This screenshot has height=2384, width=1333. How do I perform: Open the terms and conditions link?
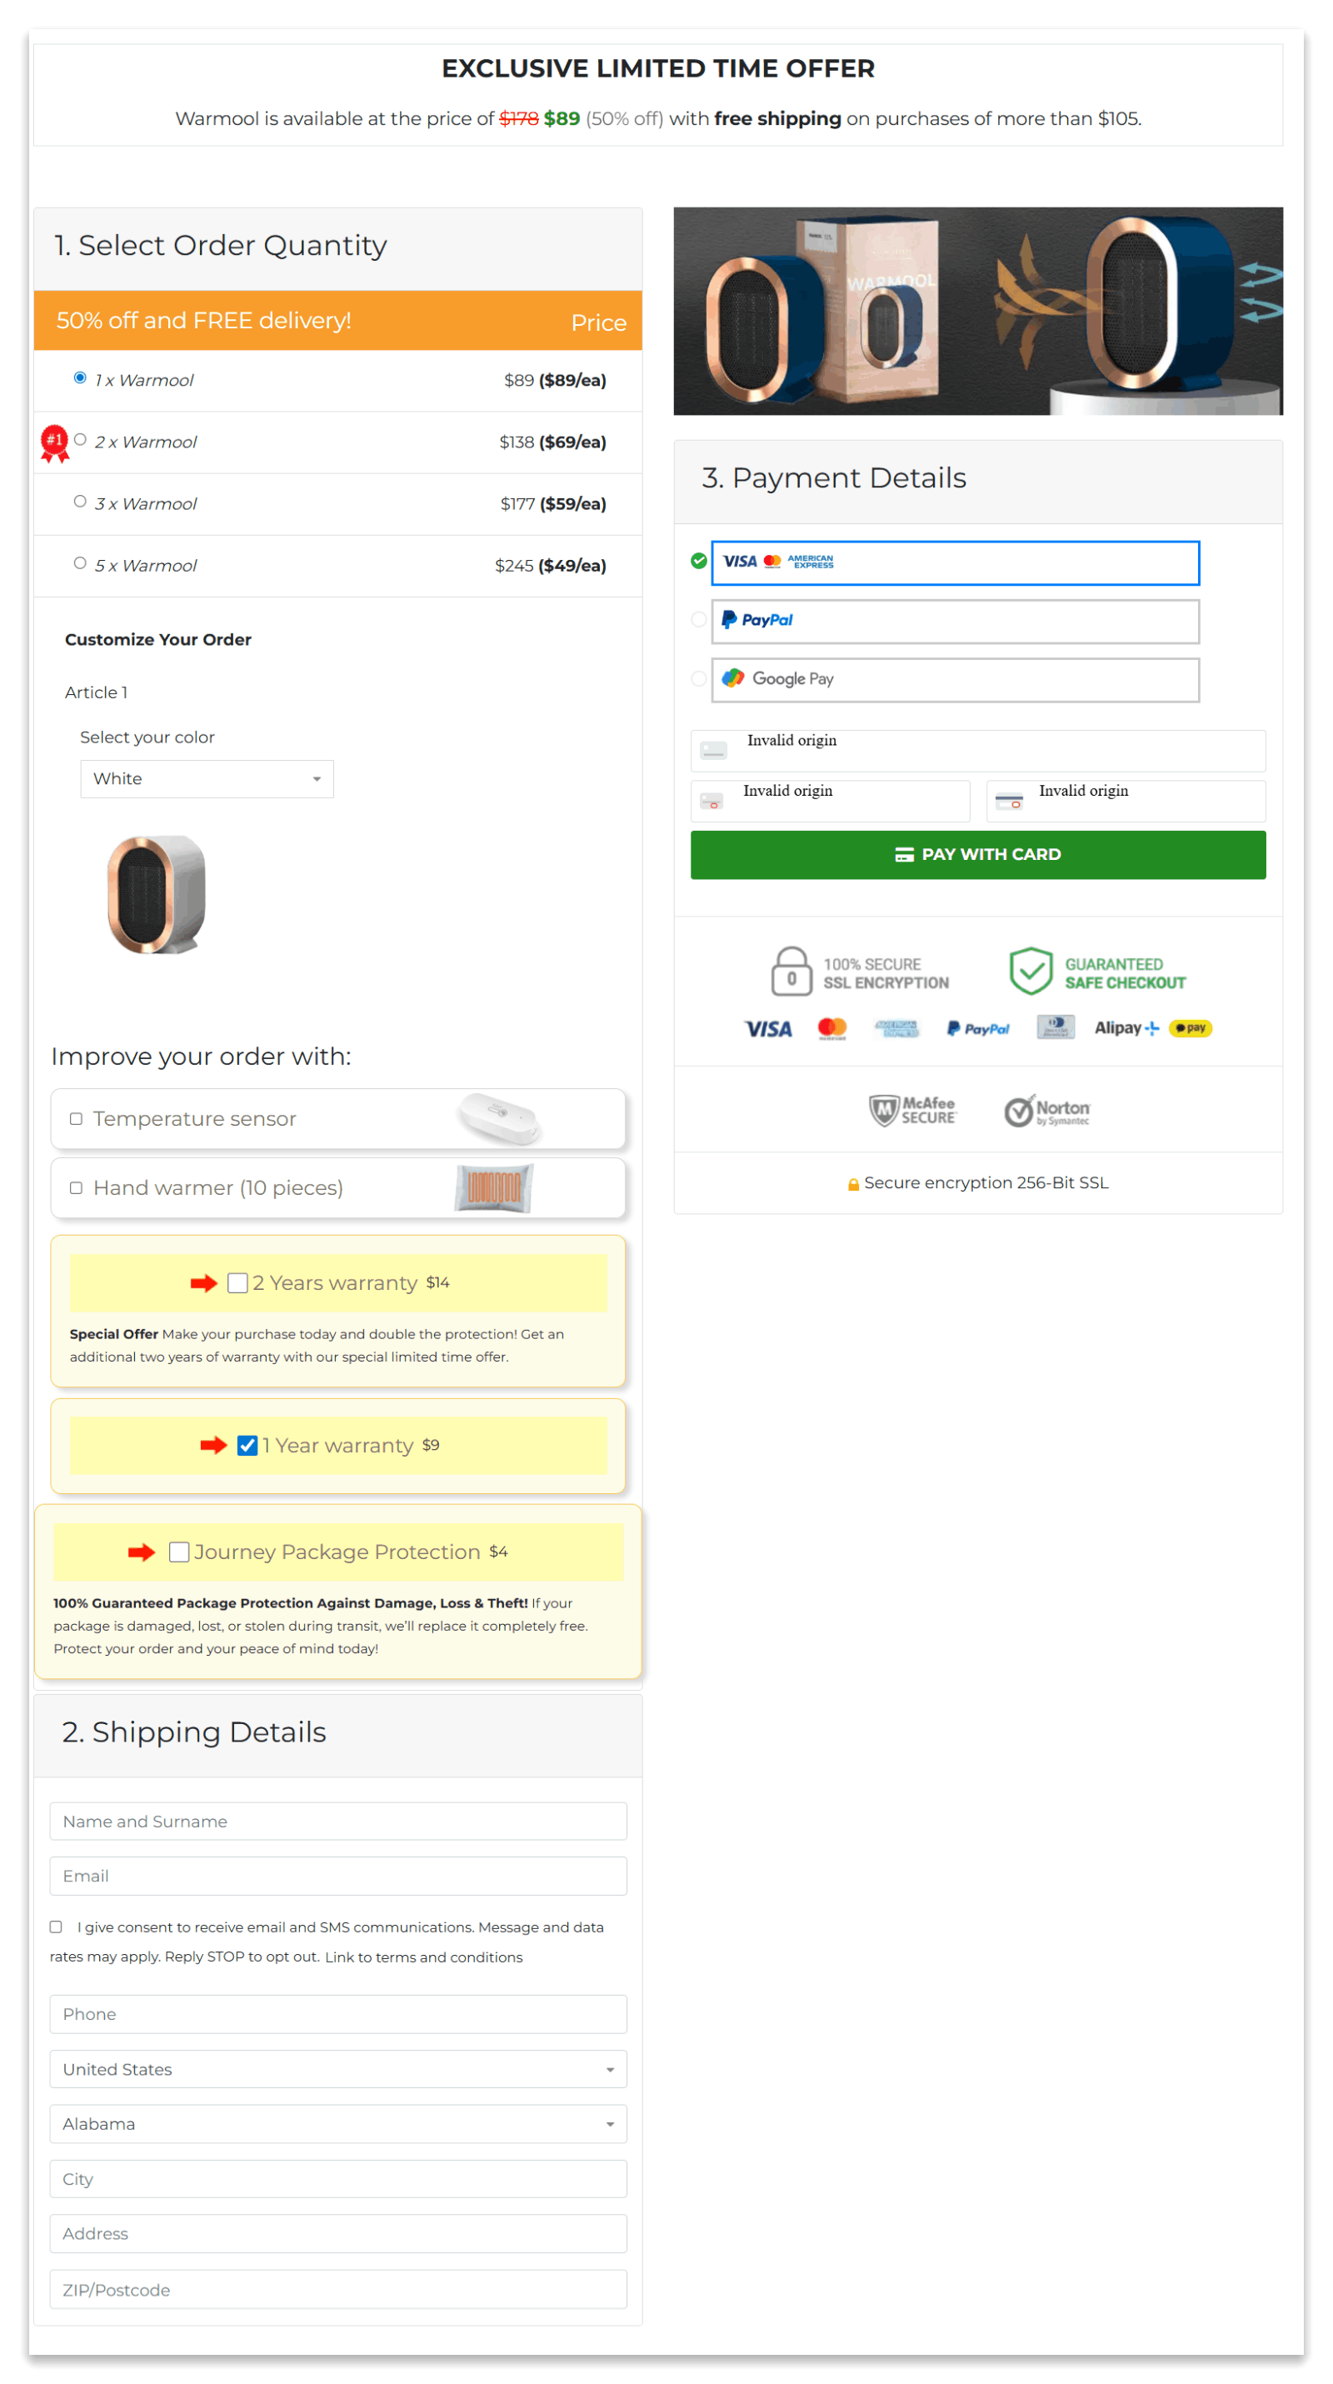point(422,1957)
